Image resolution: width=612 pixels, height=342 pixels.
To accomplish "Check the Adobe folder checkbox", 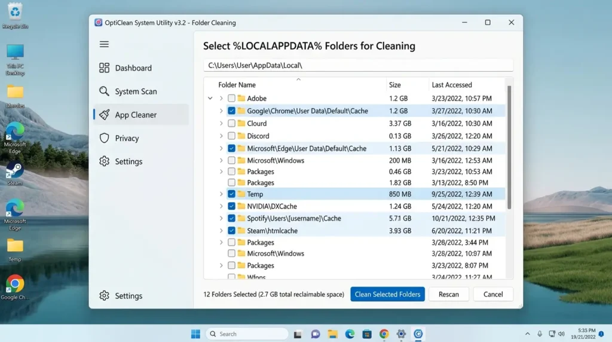I will coord(231,98).
